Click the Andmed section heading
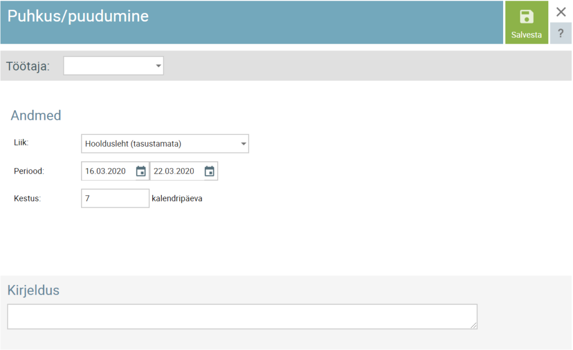The width and height of the screenshot is (573, 350). pyautogui.click(x=36, y=116)
